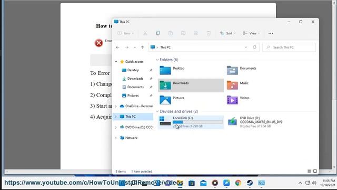Image resolution: width=337 pixels, height=190 pixels.
Task: Click the "1 item selected" status text
Action: click(142, 172)
